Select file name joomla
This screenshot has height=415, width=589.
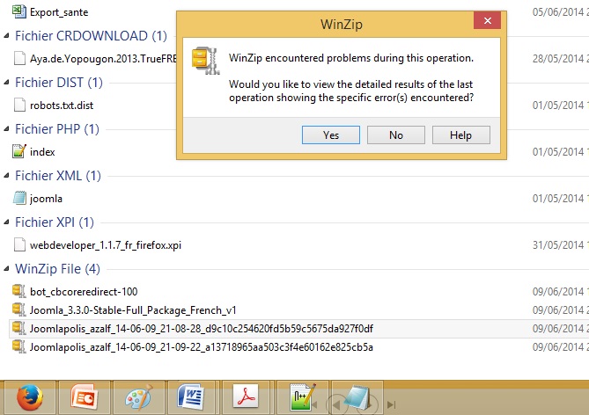(x=46, y=199)
